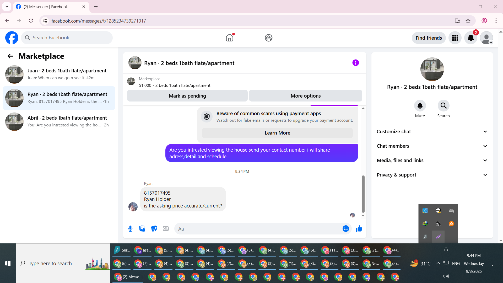Click Find friends button
This screenshot has width=503, height=283.
coord(429,38)
